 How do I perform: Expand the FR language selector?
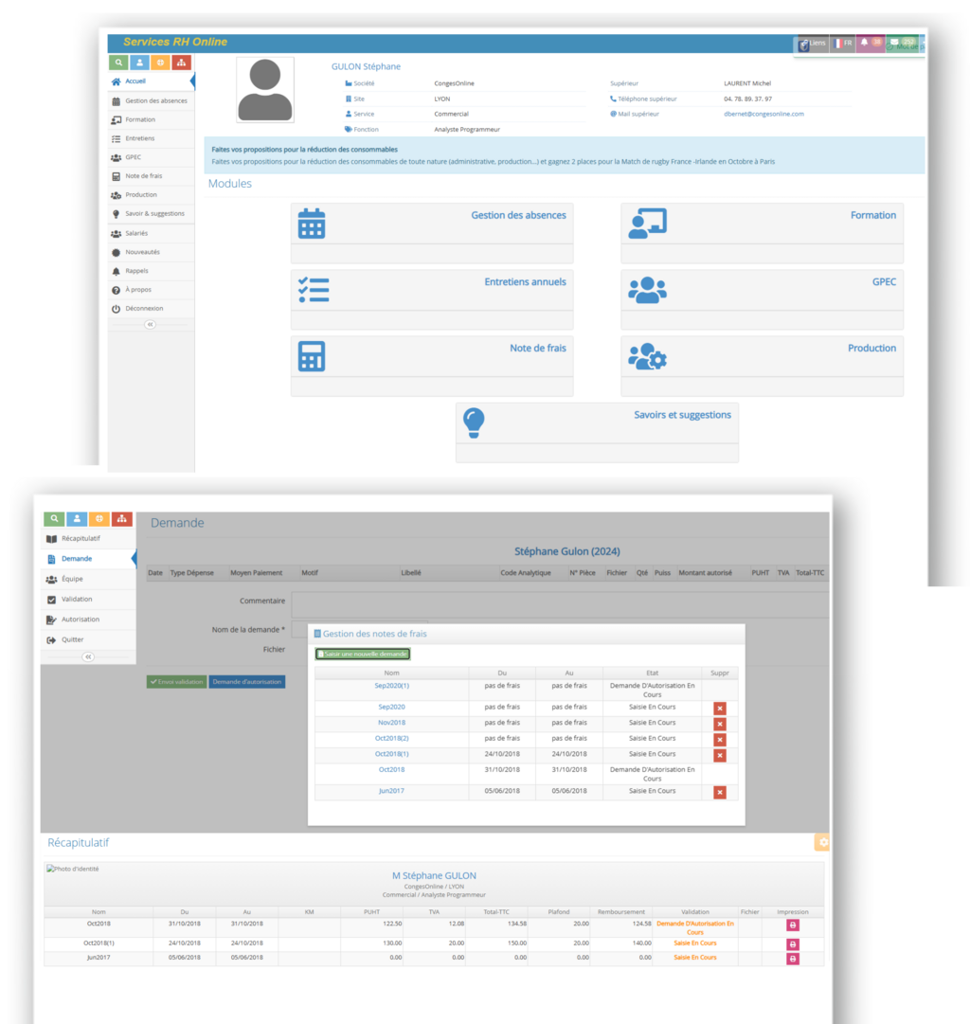[842, 43]
